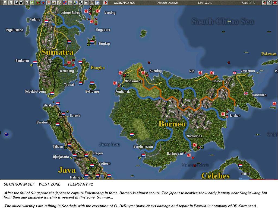Open the globe map icon
Screen dimensions: 278x224
tap(76, 3)
